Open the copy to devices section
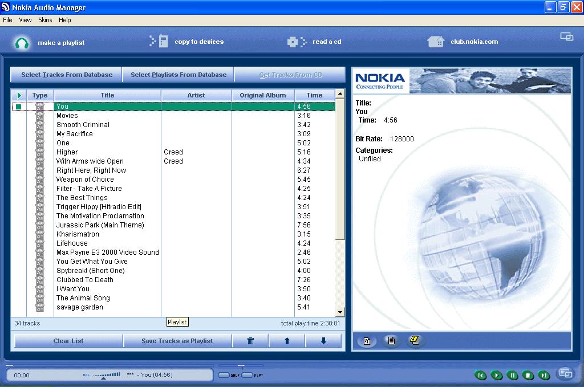Viewport: 584px width, 387px height. [x=199, y=42]
